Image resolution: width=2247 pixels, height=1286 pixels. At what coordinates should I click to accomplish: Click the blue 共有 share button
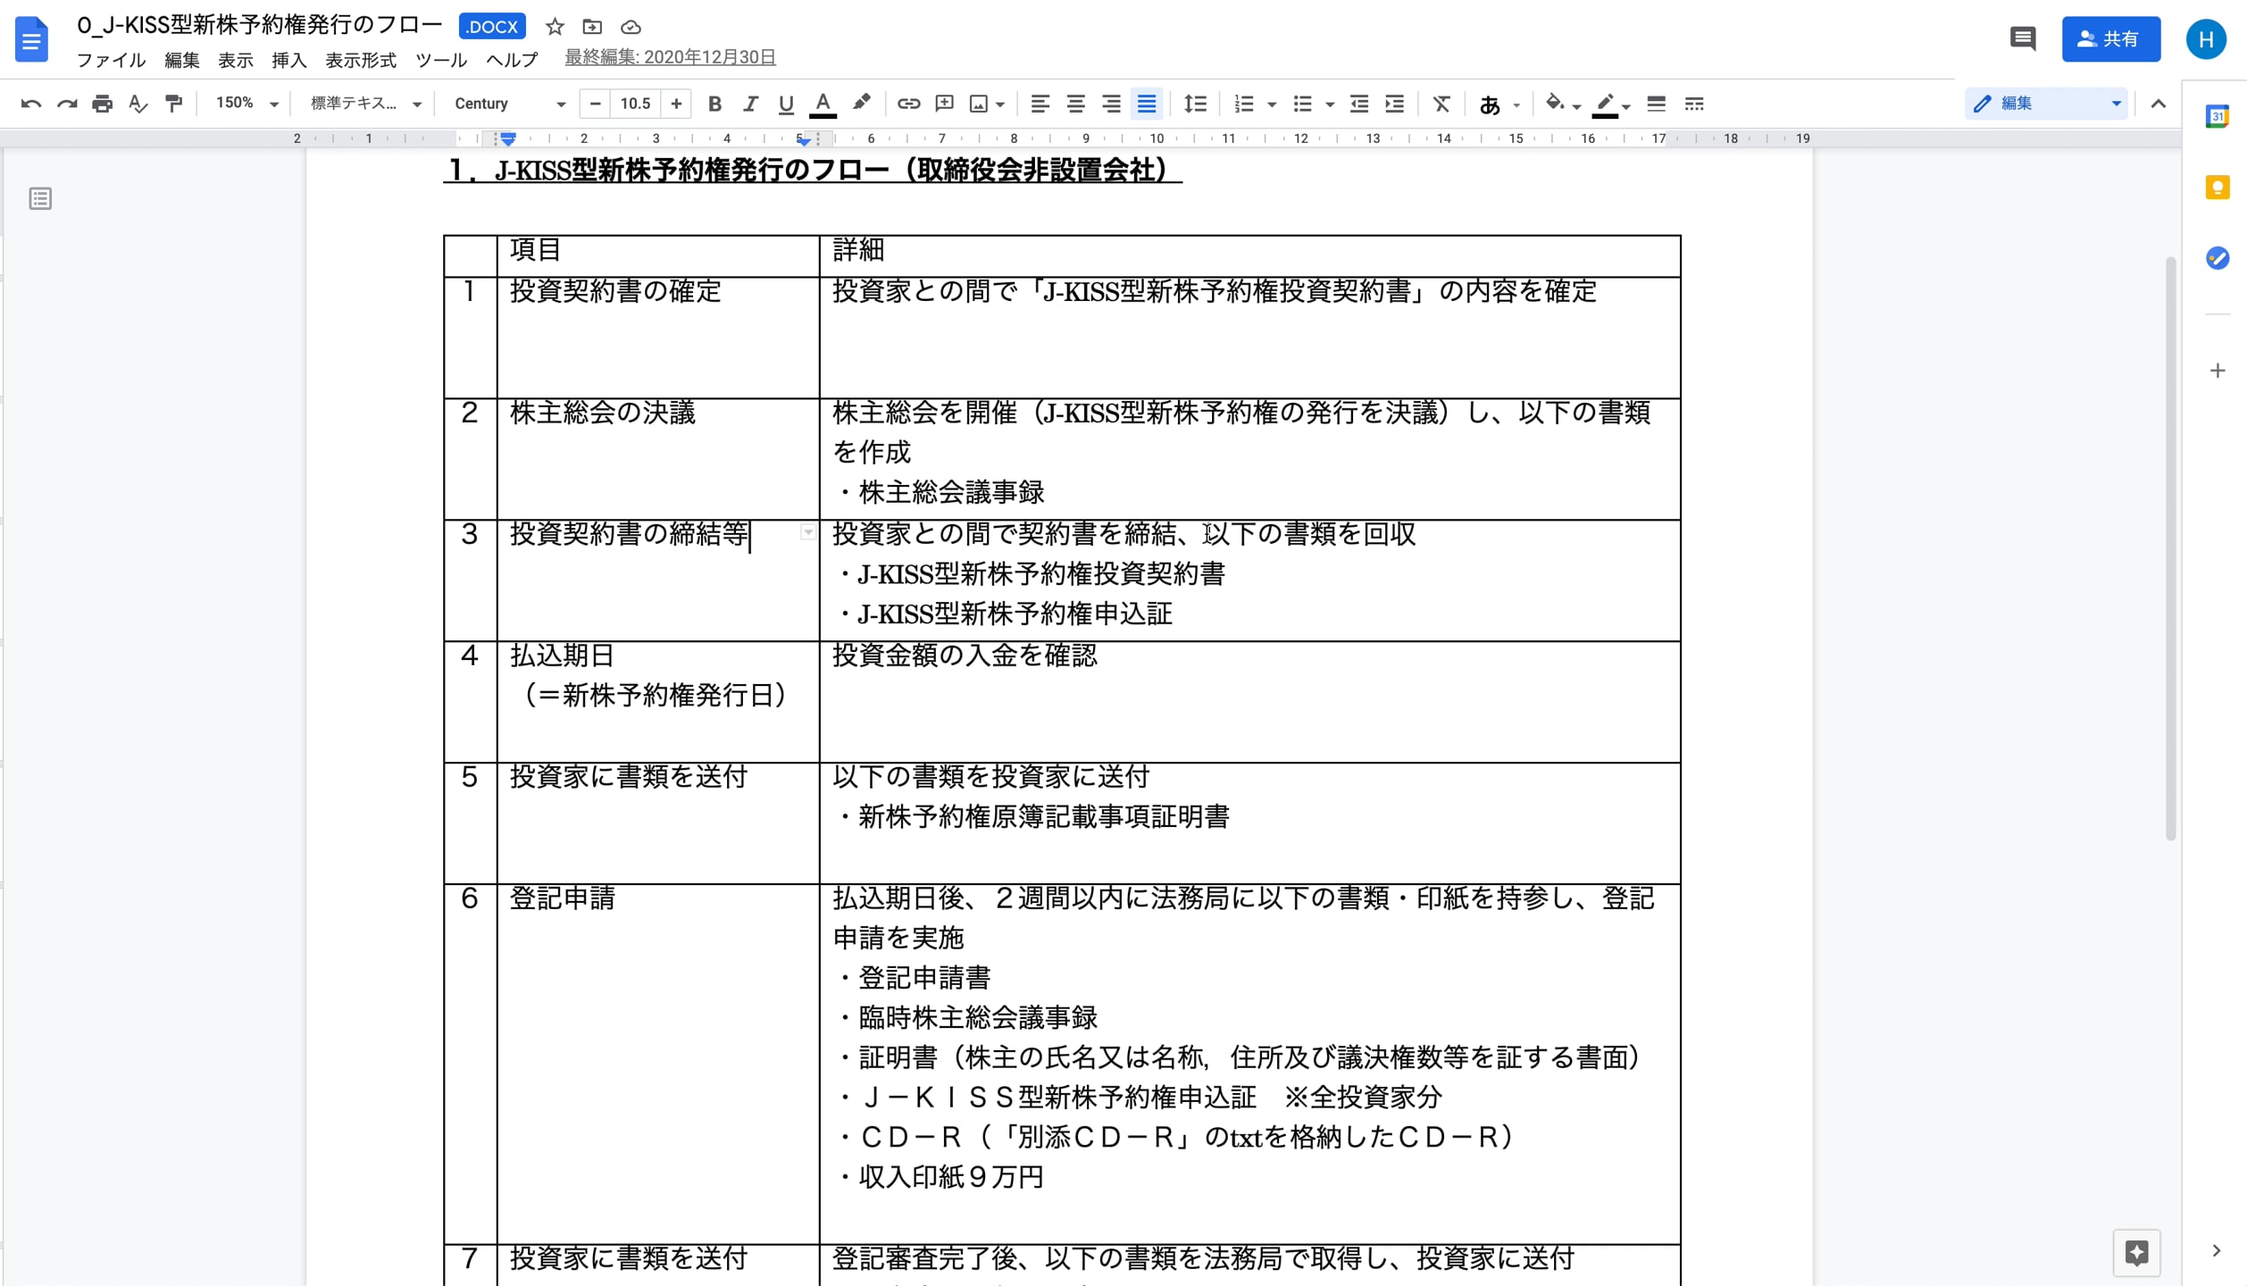point(2110,38)
